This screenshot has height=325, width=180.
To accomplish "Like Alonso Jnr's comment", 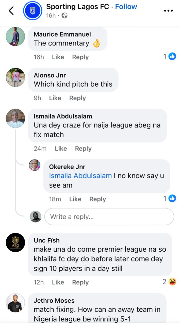I will pyautogui.click(x=55, y=98).
